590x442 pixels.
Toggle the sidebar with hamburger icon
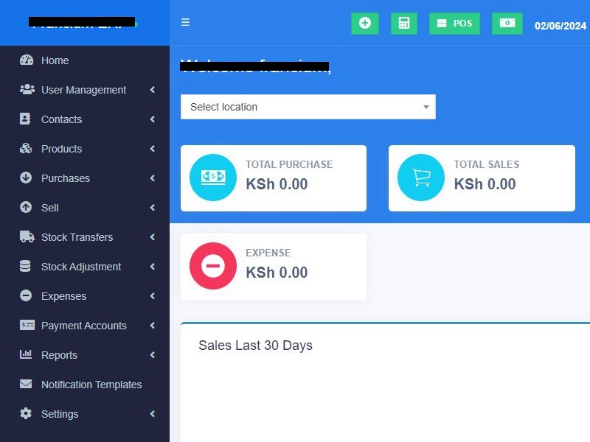pos(185,22)
